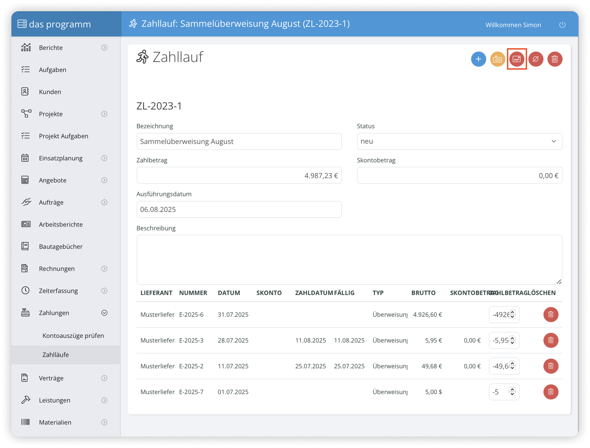The width and height of the screenshot is (590, 448).
Task: Delete row E-2025-2 with trash icon
Action: click(551, 366)
